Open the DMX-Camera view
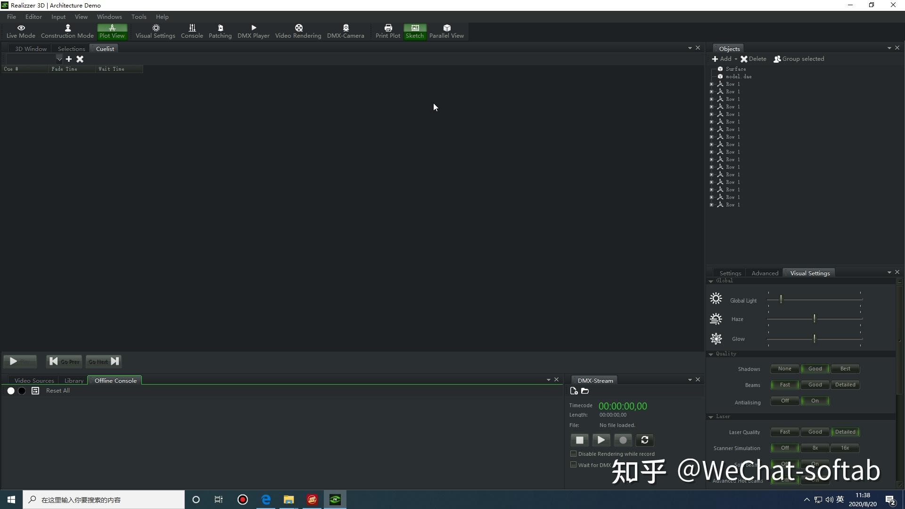 click(x=346, y=31)
